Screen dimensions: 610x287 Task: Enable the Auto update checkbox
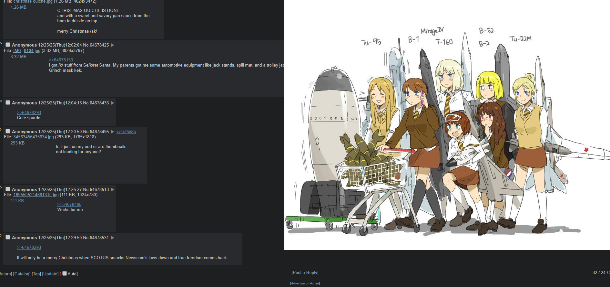point(65,273)
